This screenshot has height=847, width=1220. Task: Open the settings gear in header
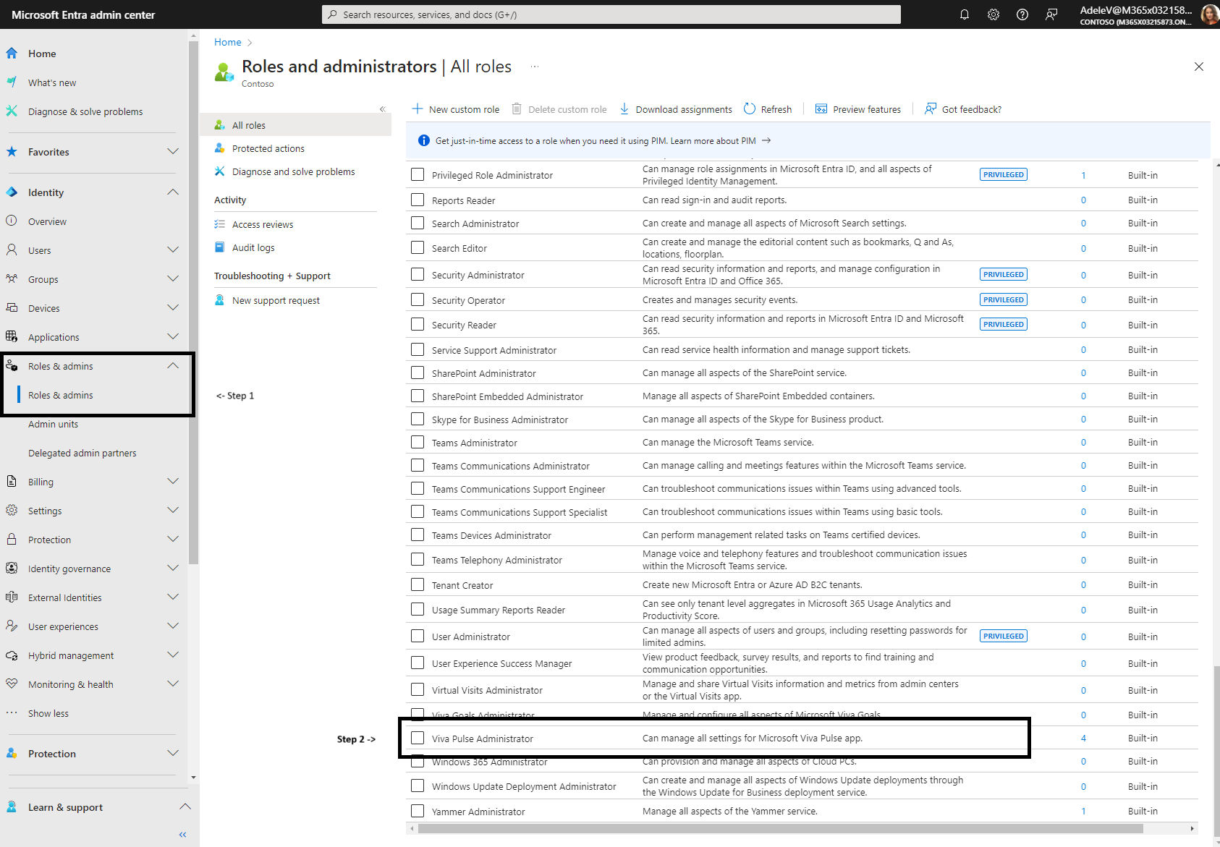(x=993, y=14)
